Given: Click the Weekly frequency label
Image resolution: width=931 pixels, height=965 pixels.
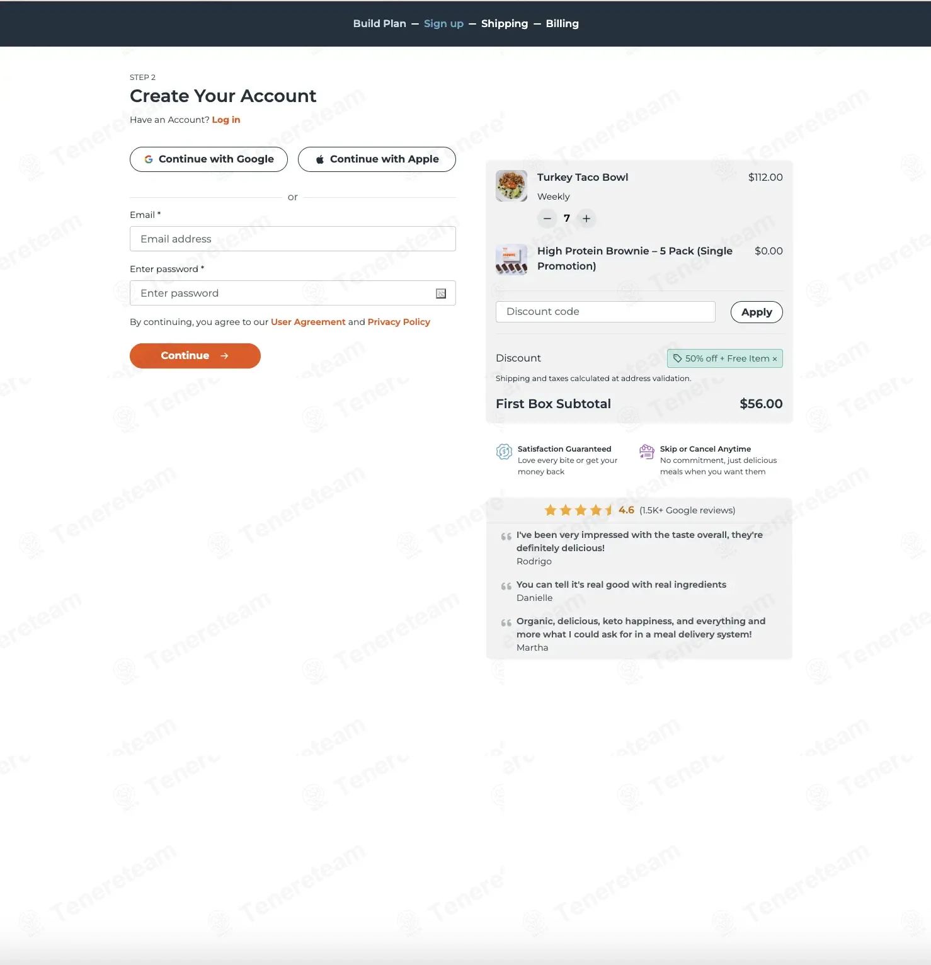Looking at the screenshot, I should point(554,197).
